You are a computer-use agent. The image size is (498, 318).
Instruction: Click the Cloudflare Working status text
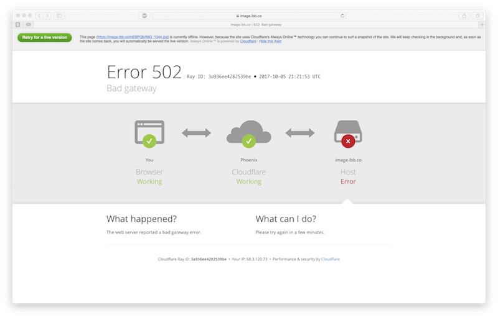pyautogui.click(x=248, y=181)
